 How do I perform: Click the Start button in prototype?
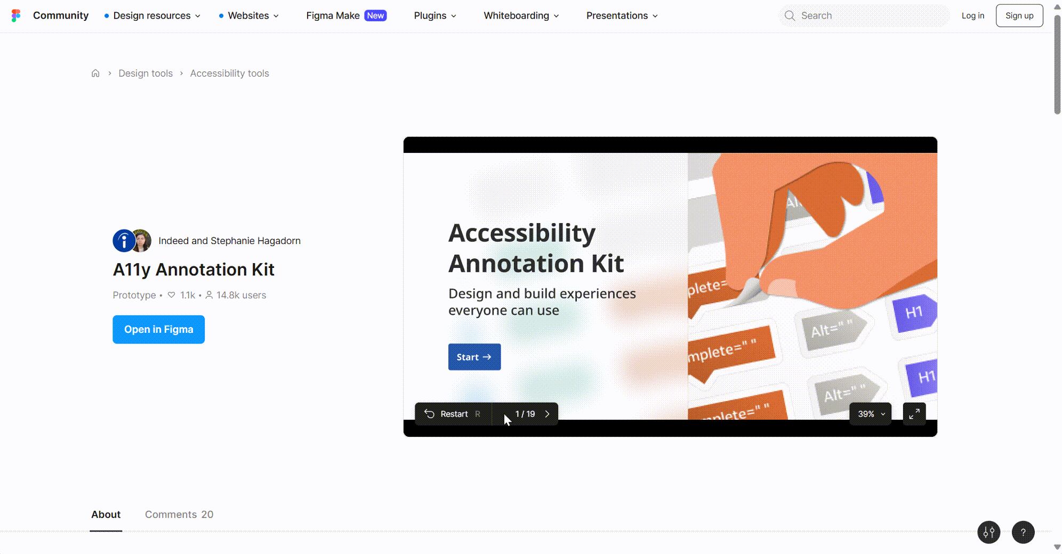[474, 357]
